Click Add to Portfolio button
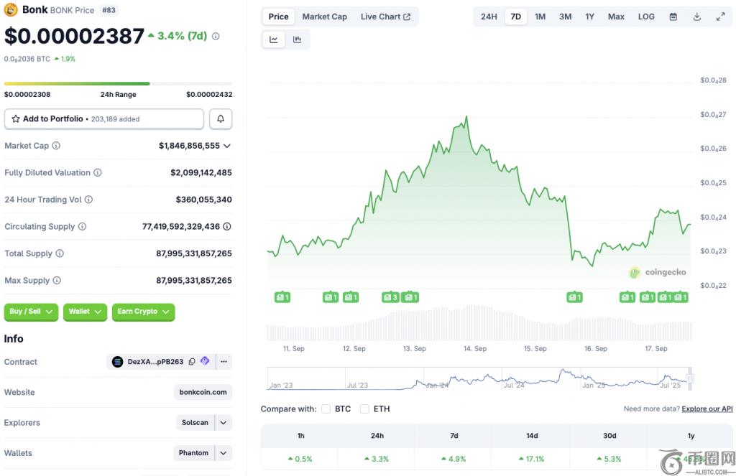Image resolution: width=736 pixels, height=476 pixels. (104, 119)
